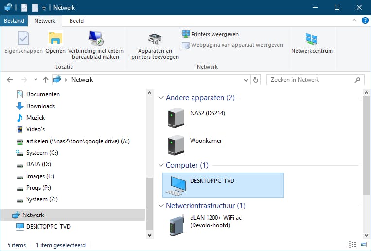Minimize the ribbon with the chevron
Image resolution: width=371 pixels, height=251 pixels.
pyautogui.click(x=354, y=20)
